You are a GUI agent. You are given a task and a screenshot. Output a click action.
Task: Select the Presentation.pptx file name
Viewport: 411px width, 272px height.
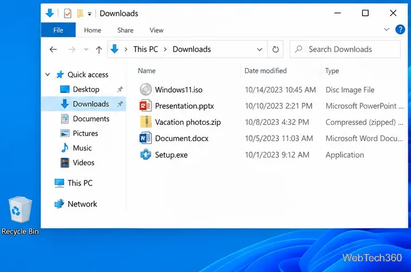(185, 106)
